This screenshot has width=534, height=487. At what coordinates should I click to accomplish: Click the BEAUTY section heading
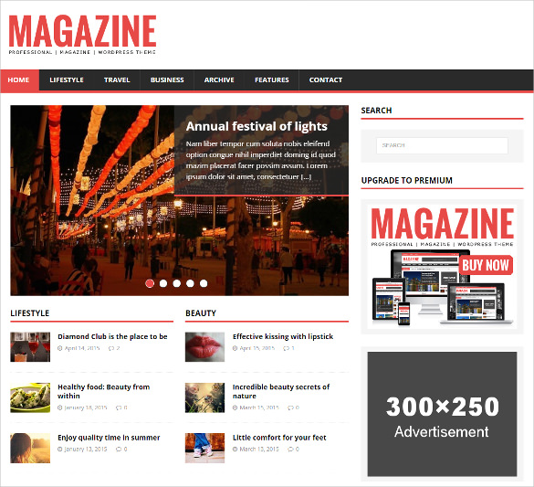pyautogui.click(x=201, y=313)
